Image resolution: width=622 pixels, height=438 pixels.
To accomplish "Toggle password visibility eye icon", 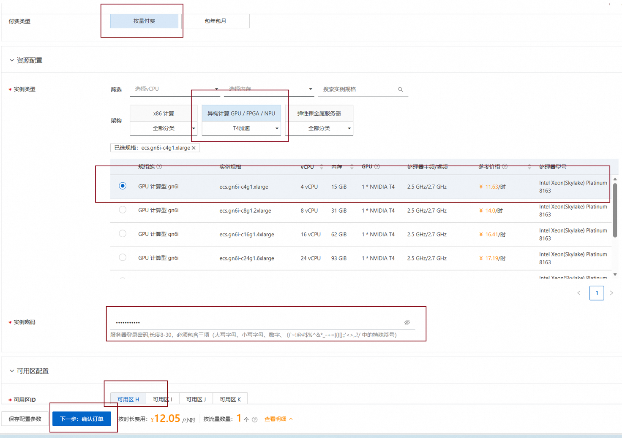I will 407,322.
